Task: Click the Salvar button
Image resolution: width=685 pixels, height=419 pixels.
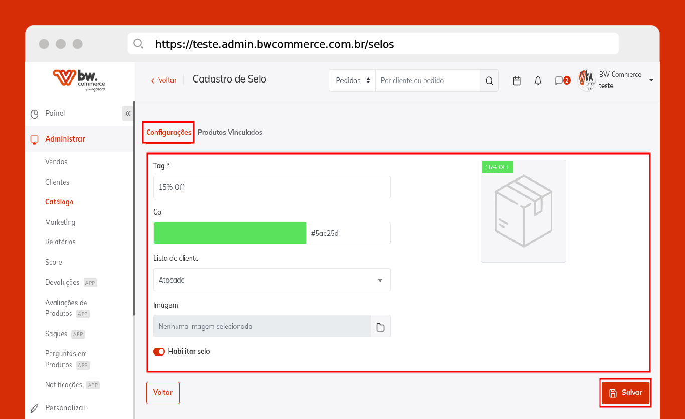Action: click(625, 393)
